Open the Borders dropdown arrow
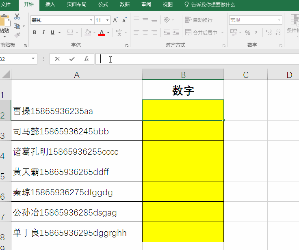 click(x=77, y=32)
